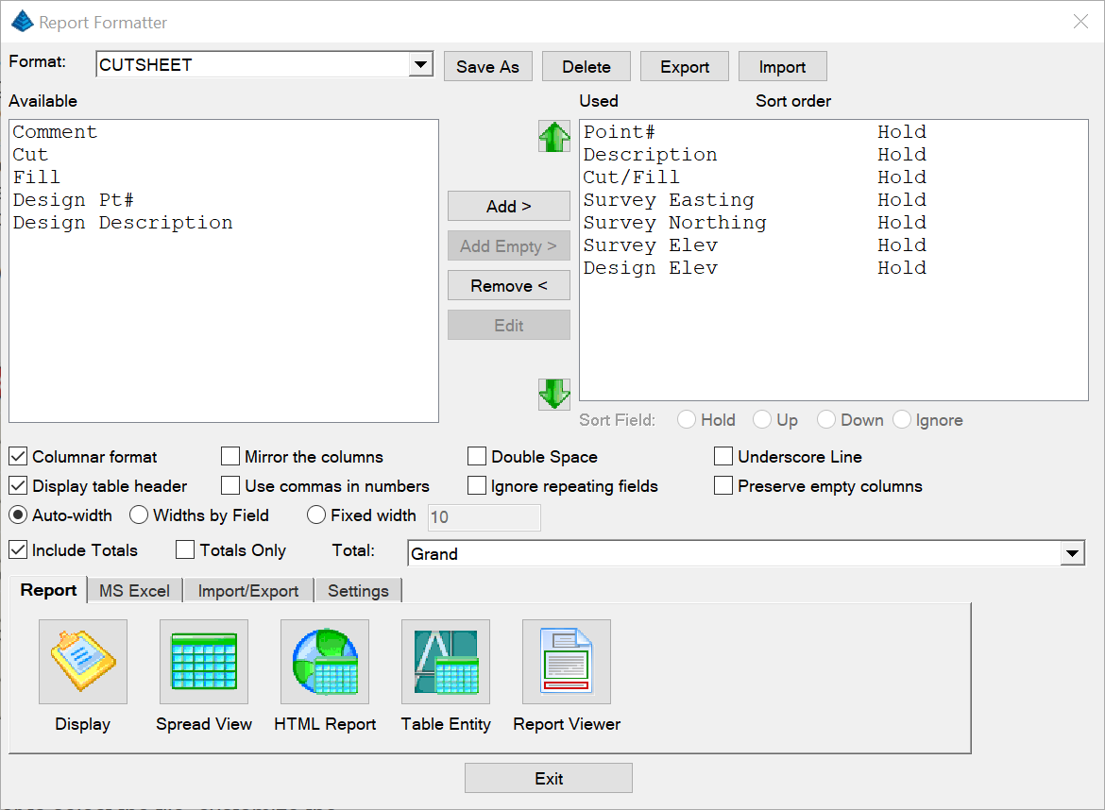The height and width of the screenshot is (810, 1105).
Task: Close the Report Formatter window
Action: point(1080,22)
